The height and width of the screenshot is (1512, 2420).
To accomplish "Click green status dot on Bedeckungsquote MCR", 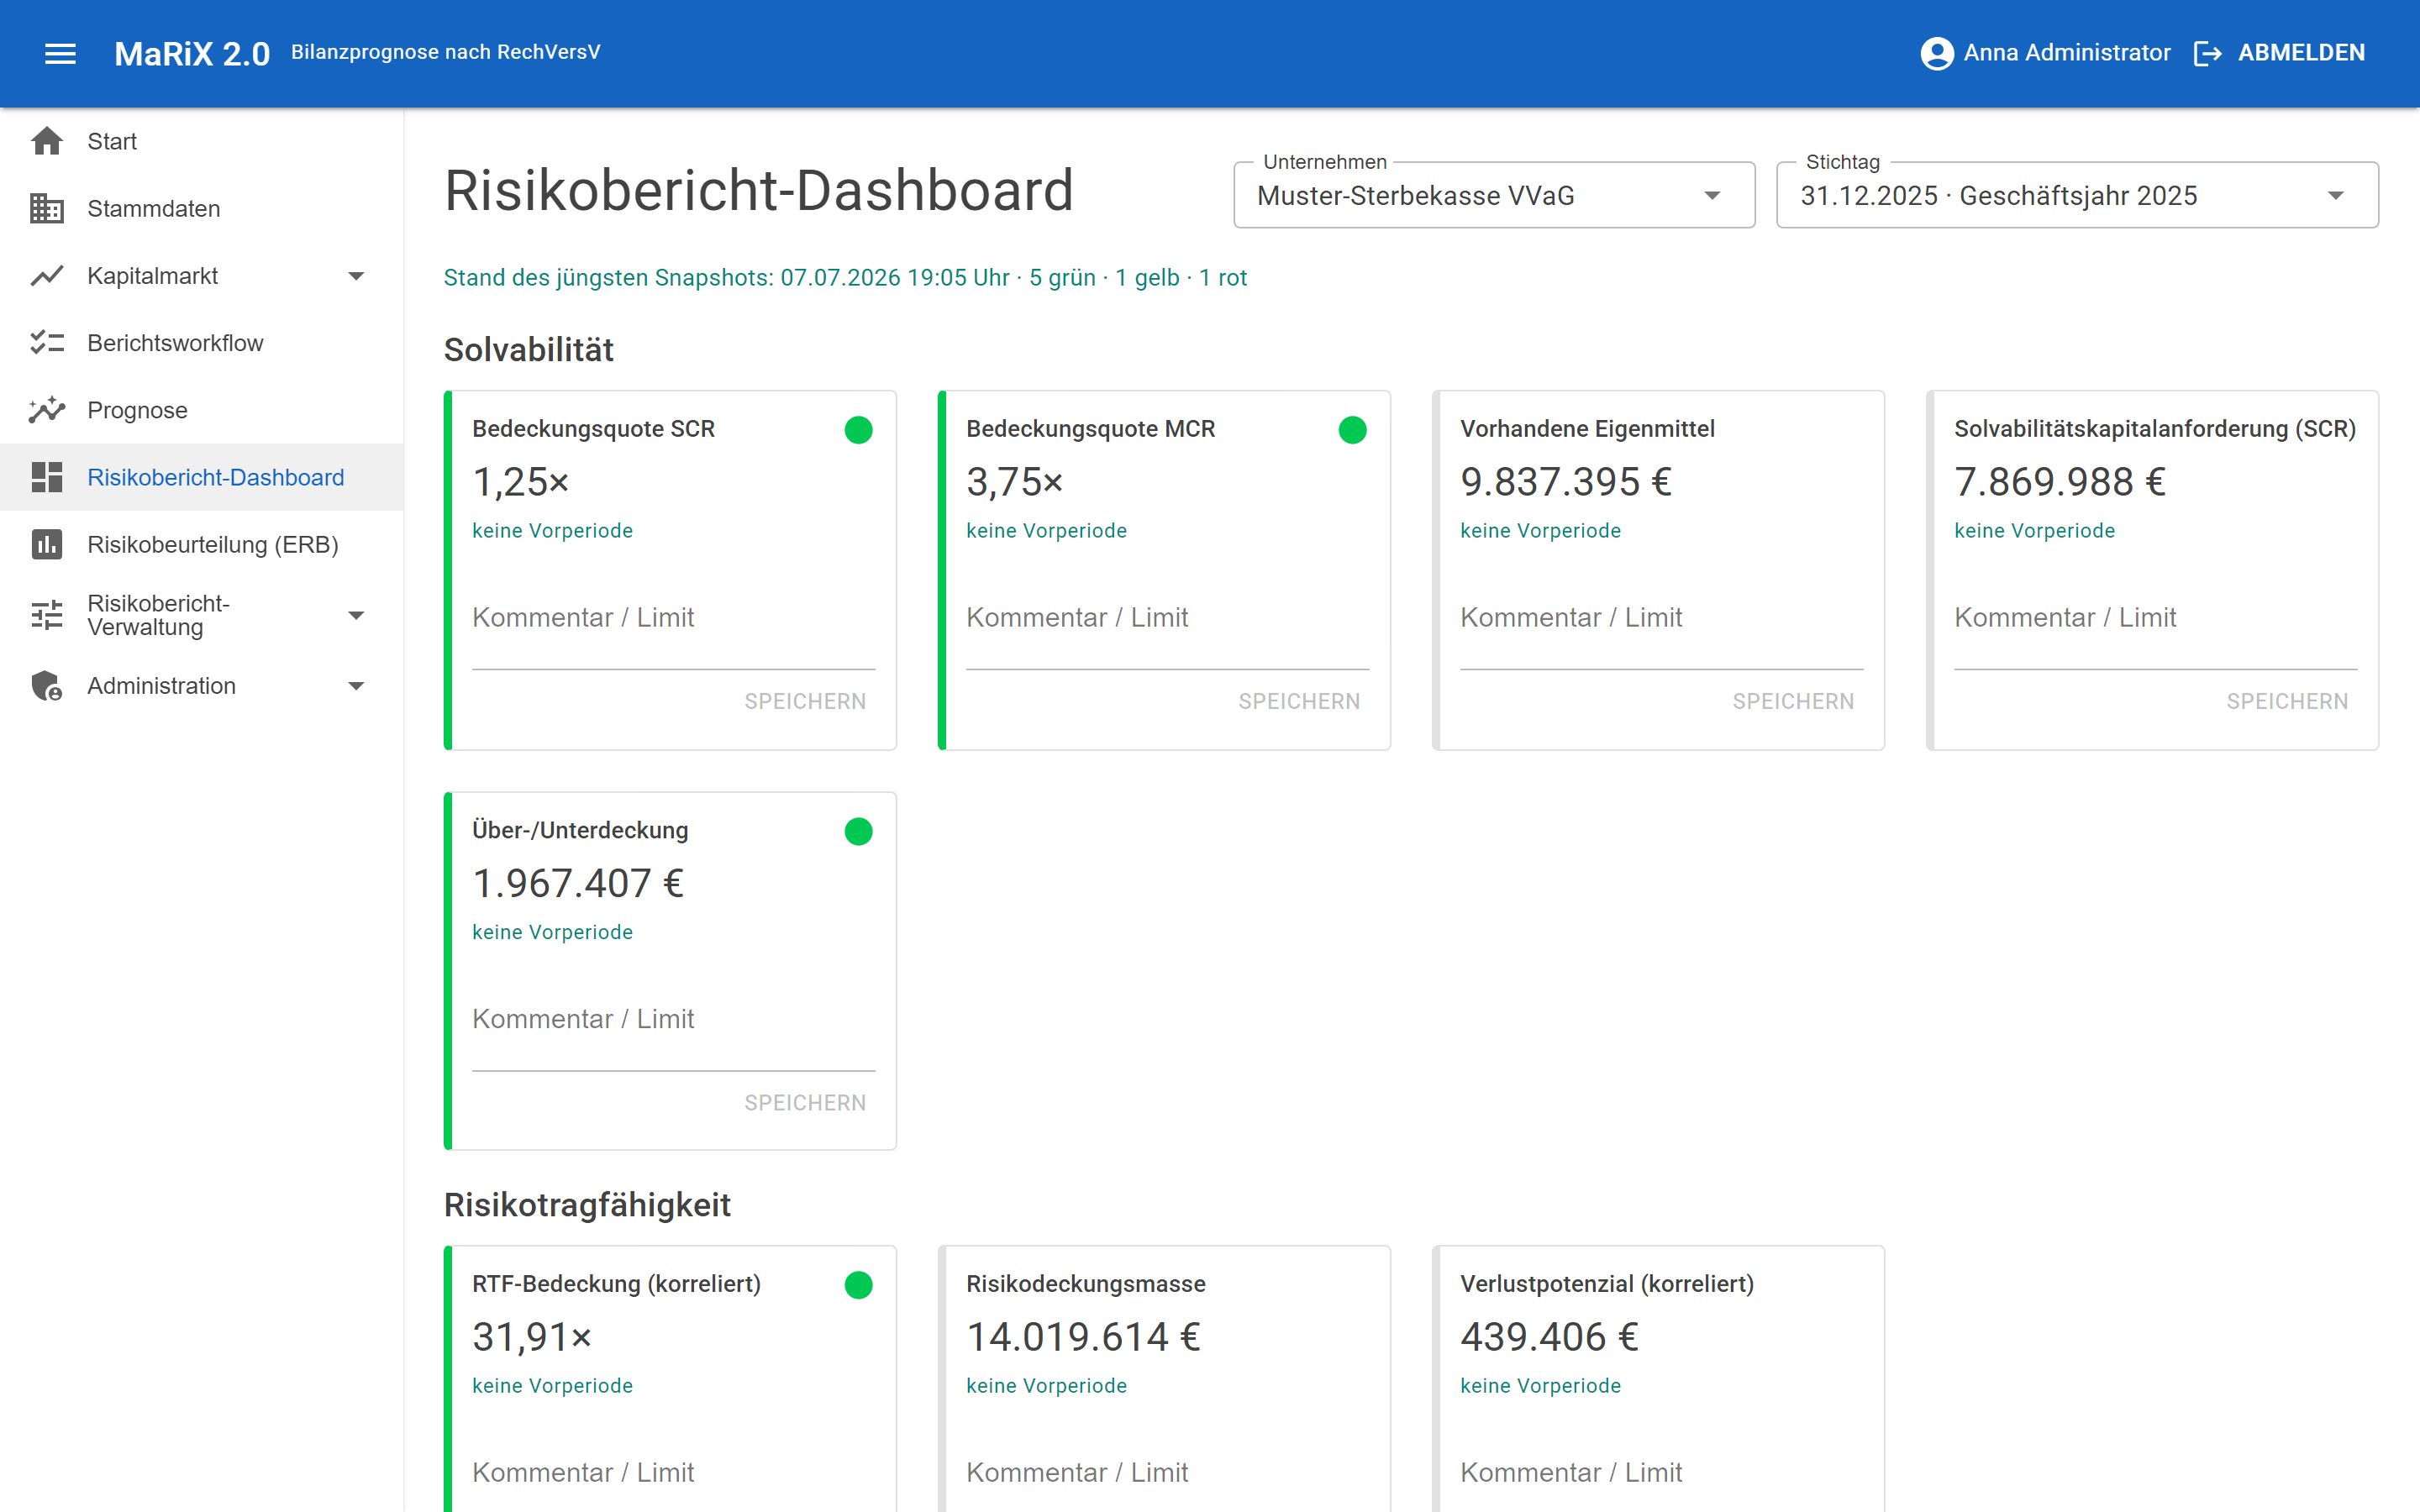I will coord(1352,430).
